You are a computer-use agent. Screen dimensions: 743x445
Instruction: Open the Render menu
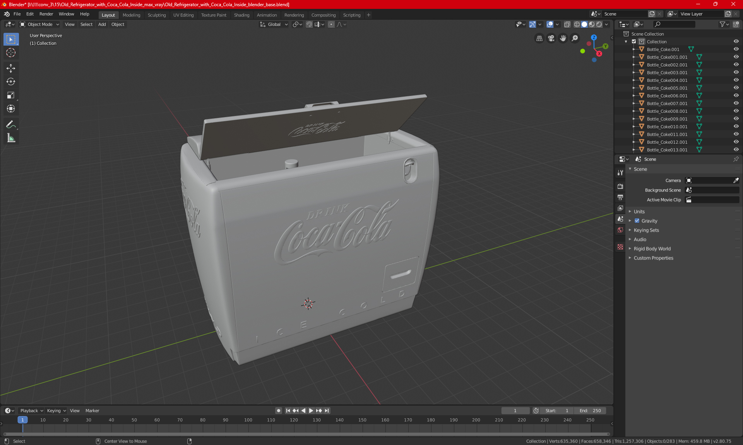46,14
